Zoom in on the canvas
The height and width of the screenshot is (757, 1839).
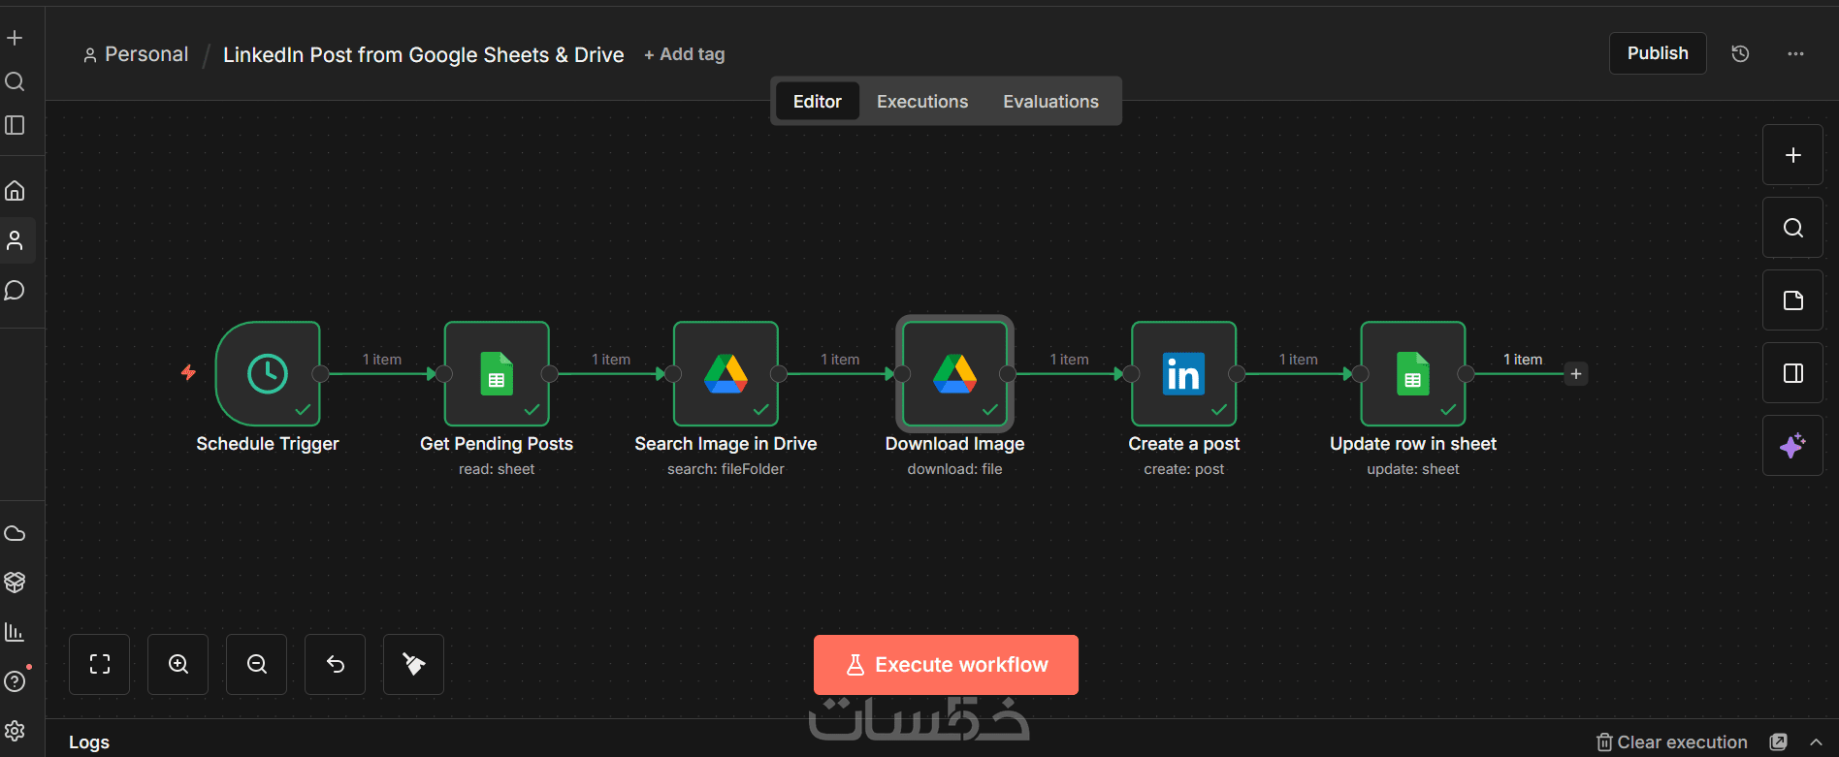[x=178, y=664]
